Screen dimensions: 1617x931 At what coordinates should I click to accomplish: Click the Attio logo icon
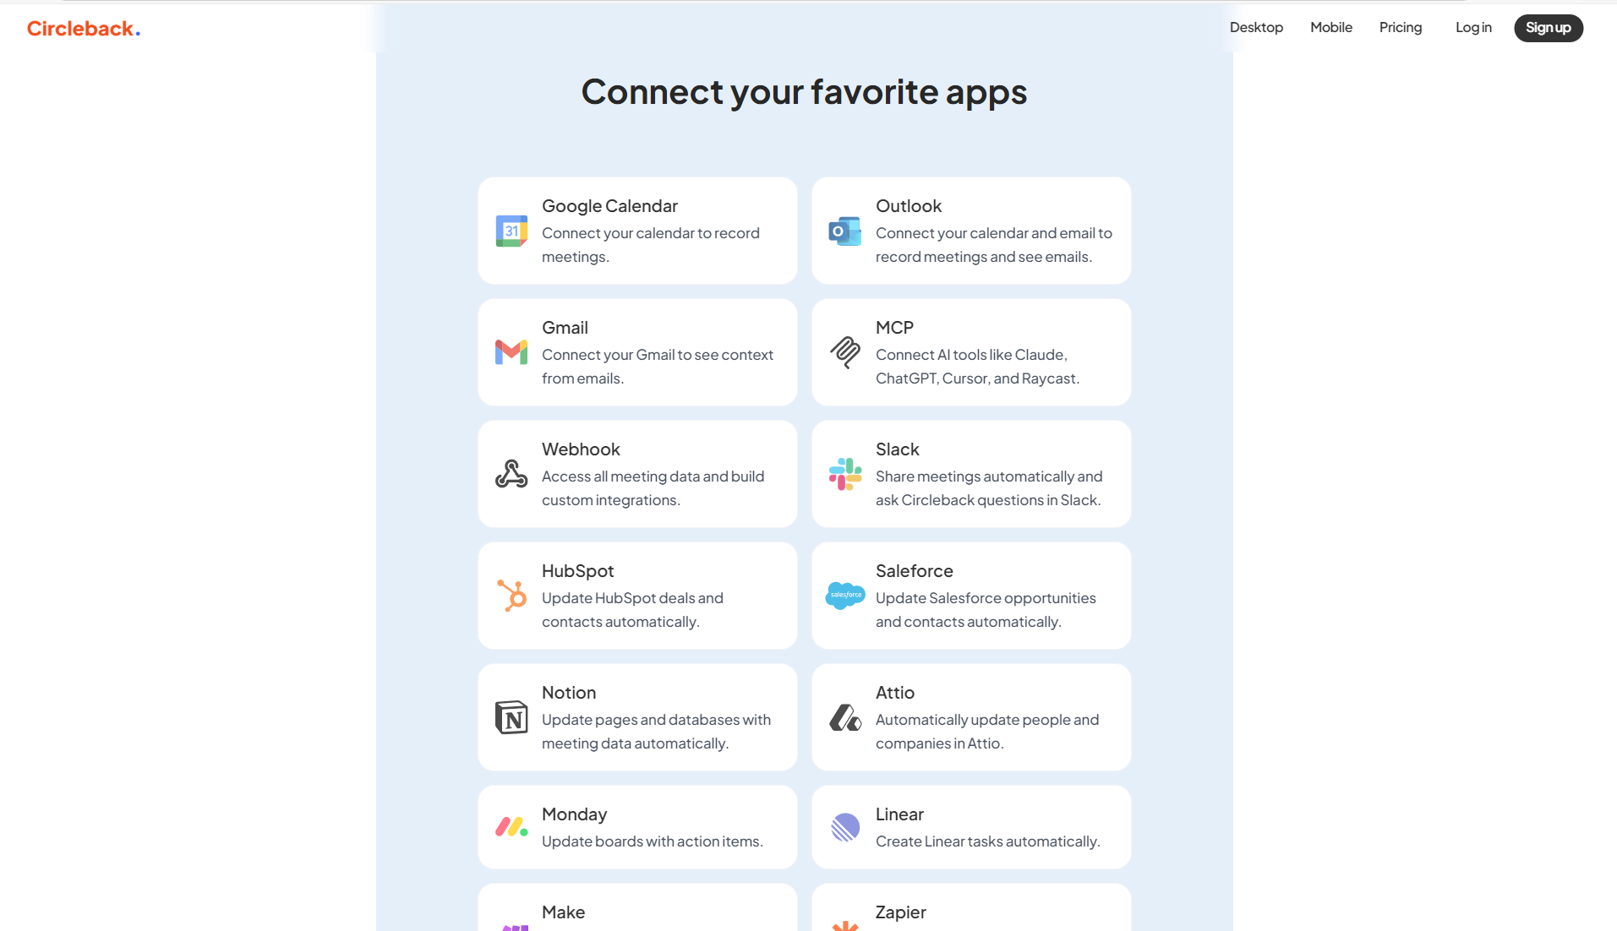point(845,717)
